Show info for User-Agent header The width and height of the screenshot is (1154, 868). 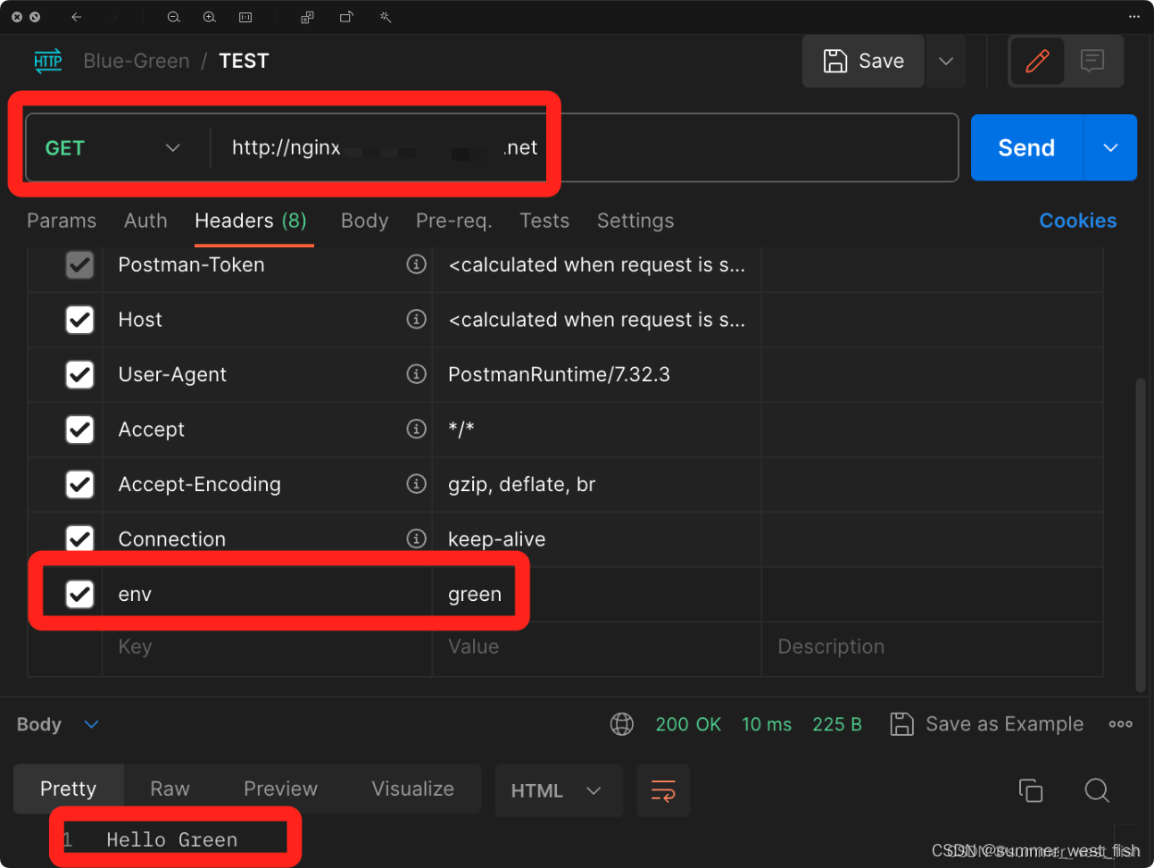tap(416, 374)
